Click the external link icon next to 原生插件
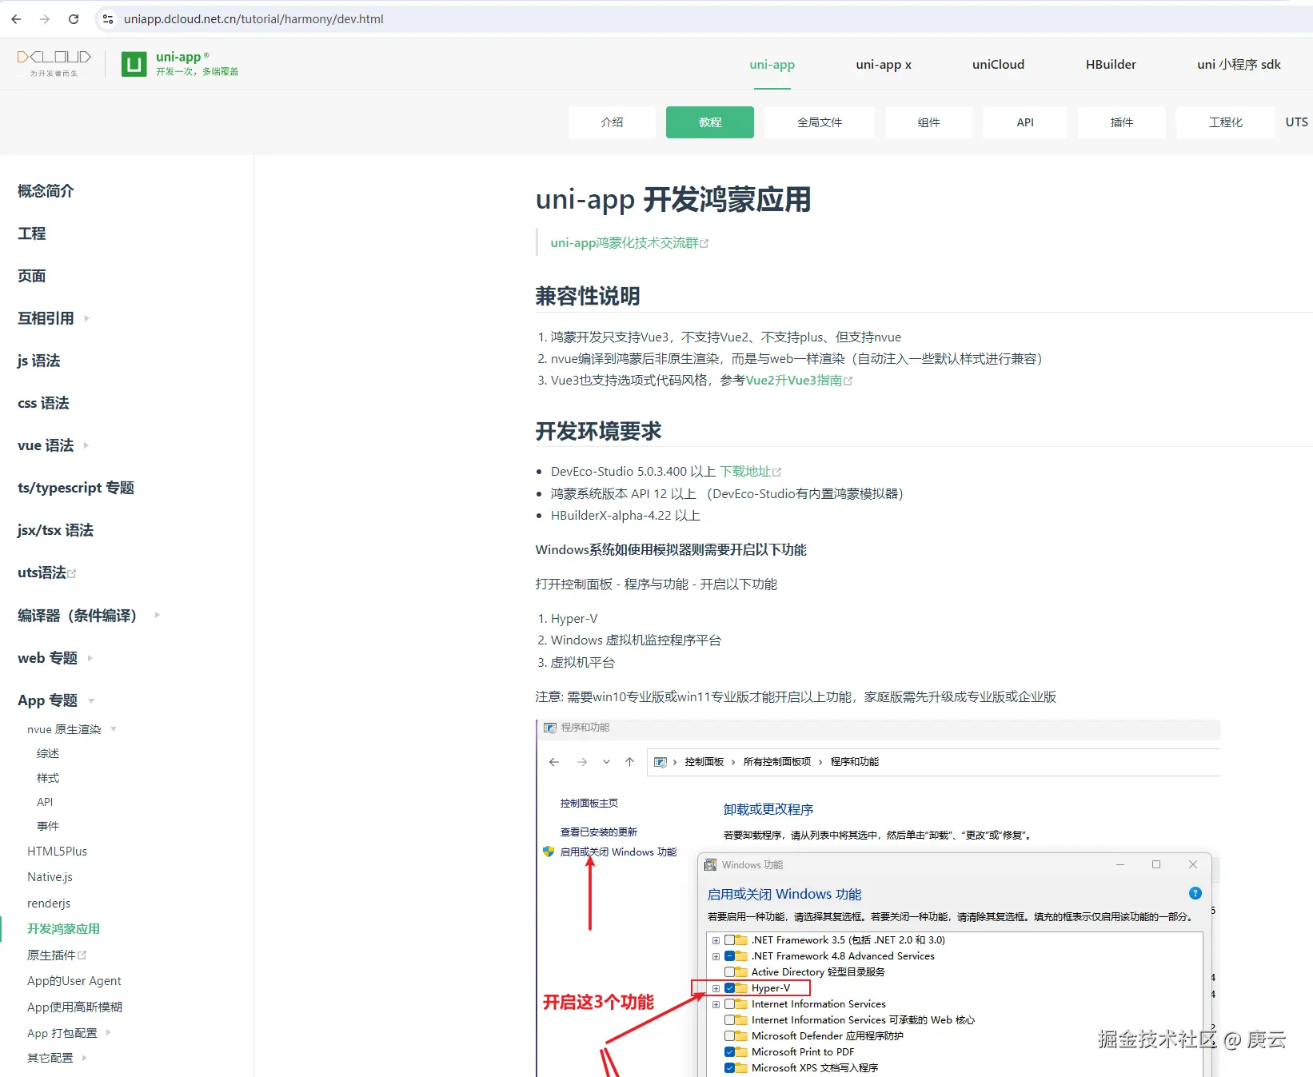 click(x=82, y=955)
